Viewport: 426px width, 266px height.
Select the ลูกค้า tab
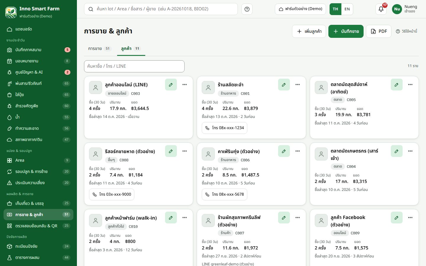[x=131, y=48]
